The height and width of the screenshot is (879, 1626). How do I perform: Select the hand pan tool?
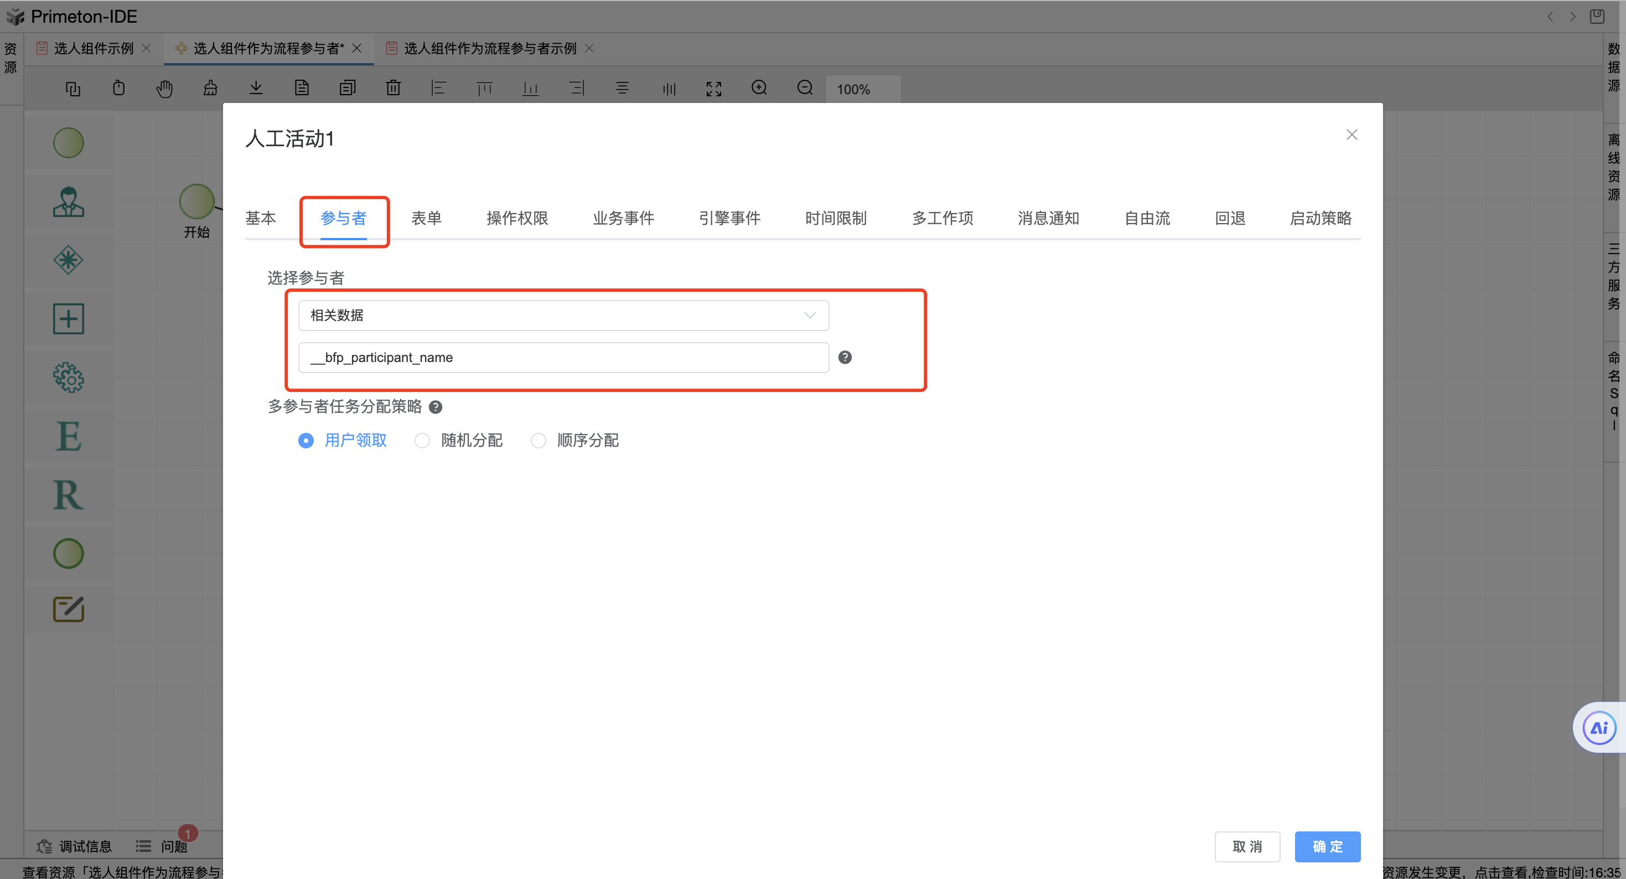pos(164,89)
